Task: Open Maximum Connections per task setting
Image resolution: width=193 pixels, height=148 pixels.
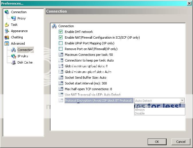Action: pos(89,55)
